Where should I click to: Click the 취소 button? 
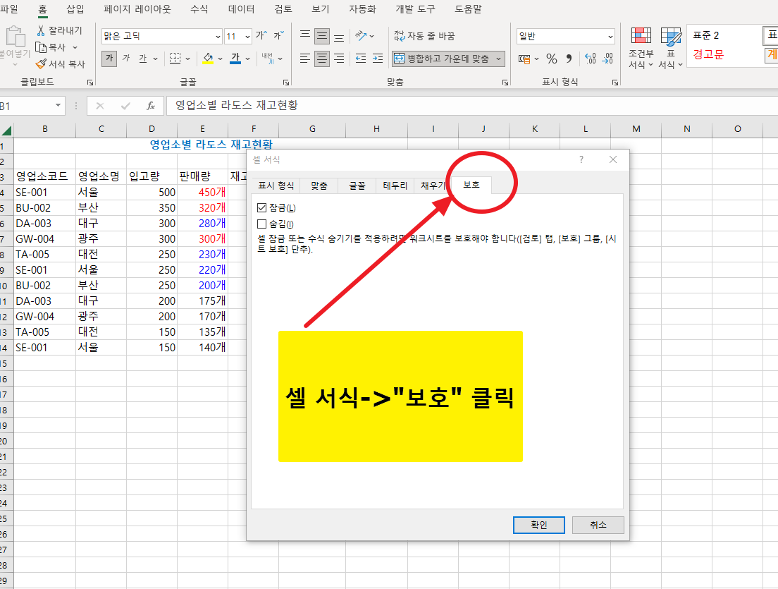click(x=598, y=525)
